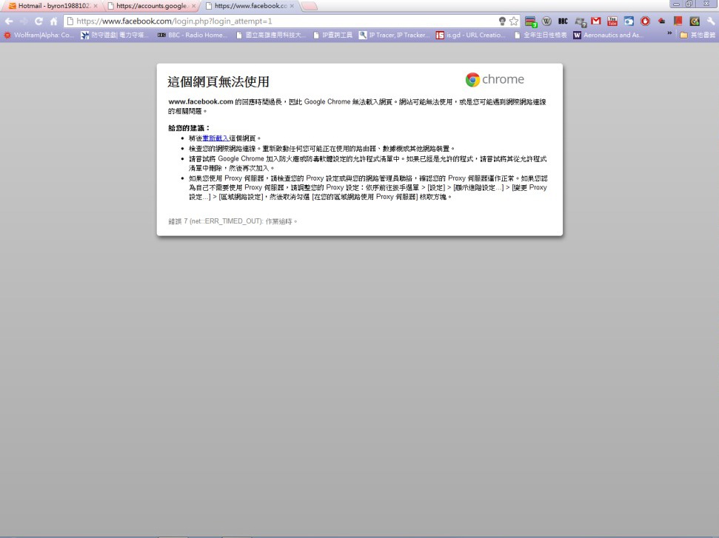Open the is.gd - URL Creation bookmark
719x538 pixels.
click(470, 35)
